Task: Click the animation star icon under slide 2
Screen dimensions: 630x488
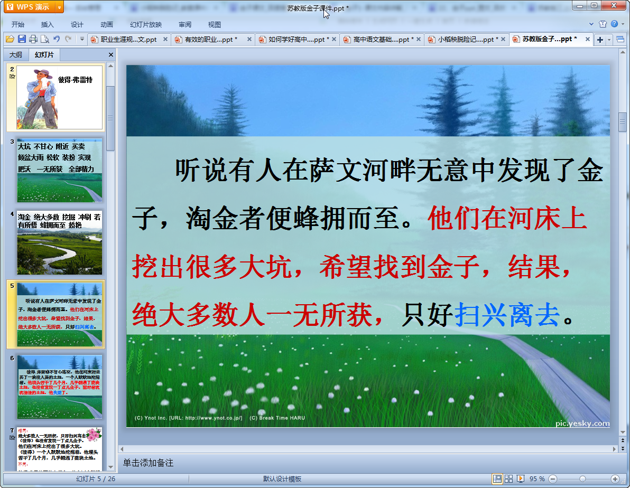Action: 12,76
